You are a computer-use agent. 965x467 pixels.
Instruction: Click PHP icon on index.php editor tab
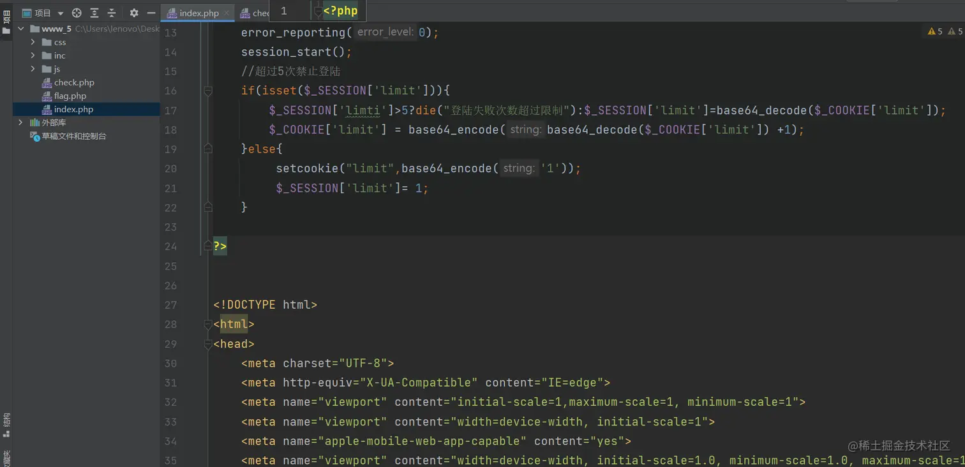172,13
